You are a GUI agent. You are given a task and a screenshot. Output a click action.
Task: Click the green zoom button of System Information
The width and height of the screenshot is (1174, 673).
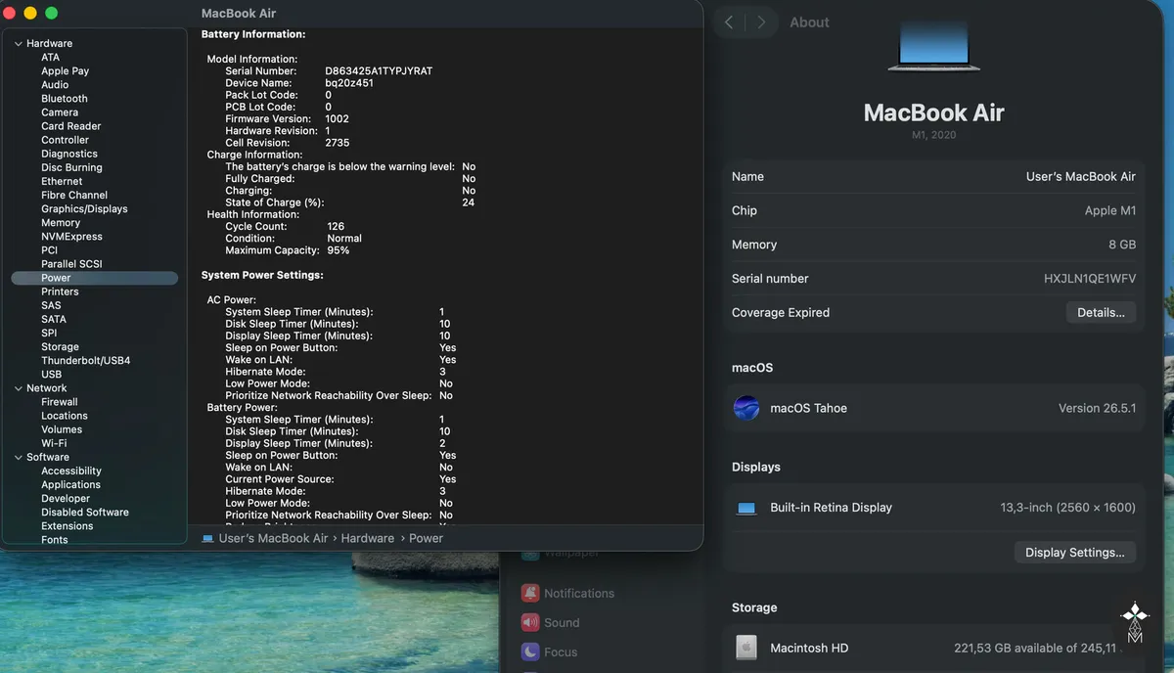[x=51, y=13]
